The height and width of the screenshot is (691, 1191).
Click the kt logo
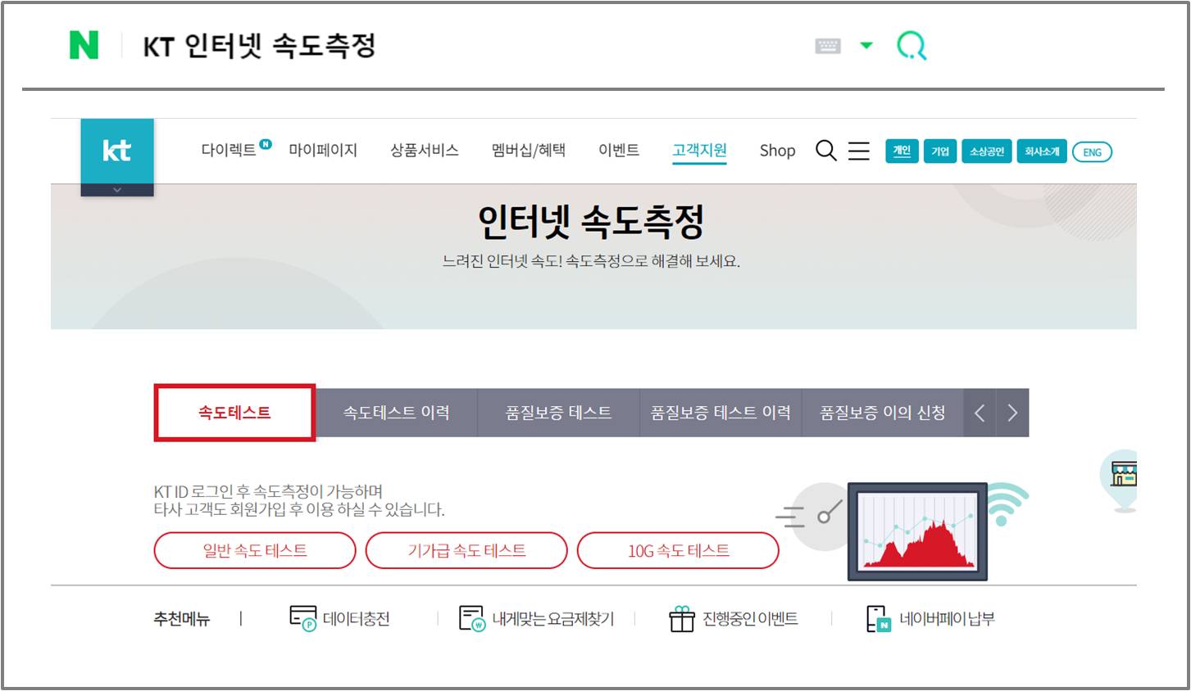117,151
